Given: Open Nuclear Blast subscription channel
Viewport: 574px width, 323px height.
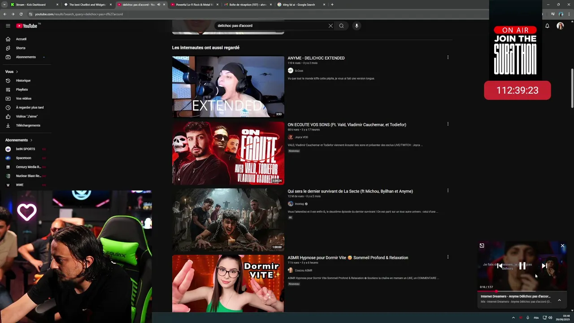Looking at the screenshot, I should tap(26, 176).
